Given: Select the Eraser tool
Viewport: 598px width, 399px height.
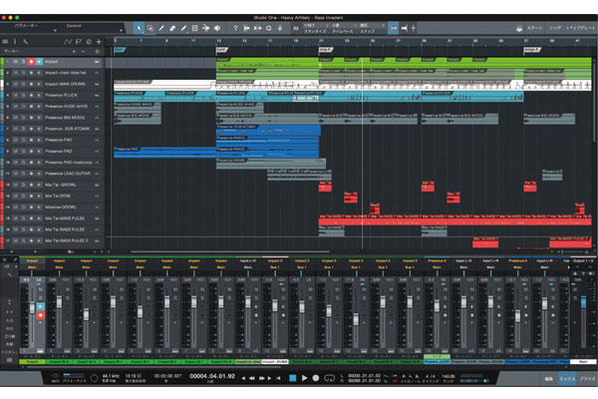Looking at the screenshot, I should coord(172,28).
